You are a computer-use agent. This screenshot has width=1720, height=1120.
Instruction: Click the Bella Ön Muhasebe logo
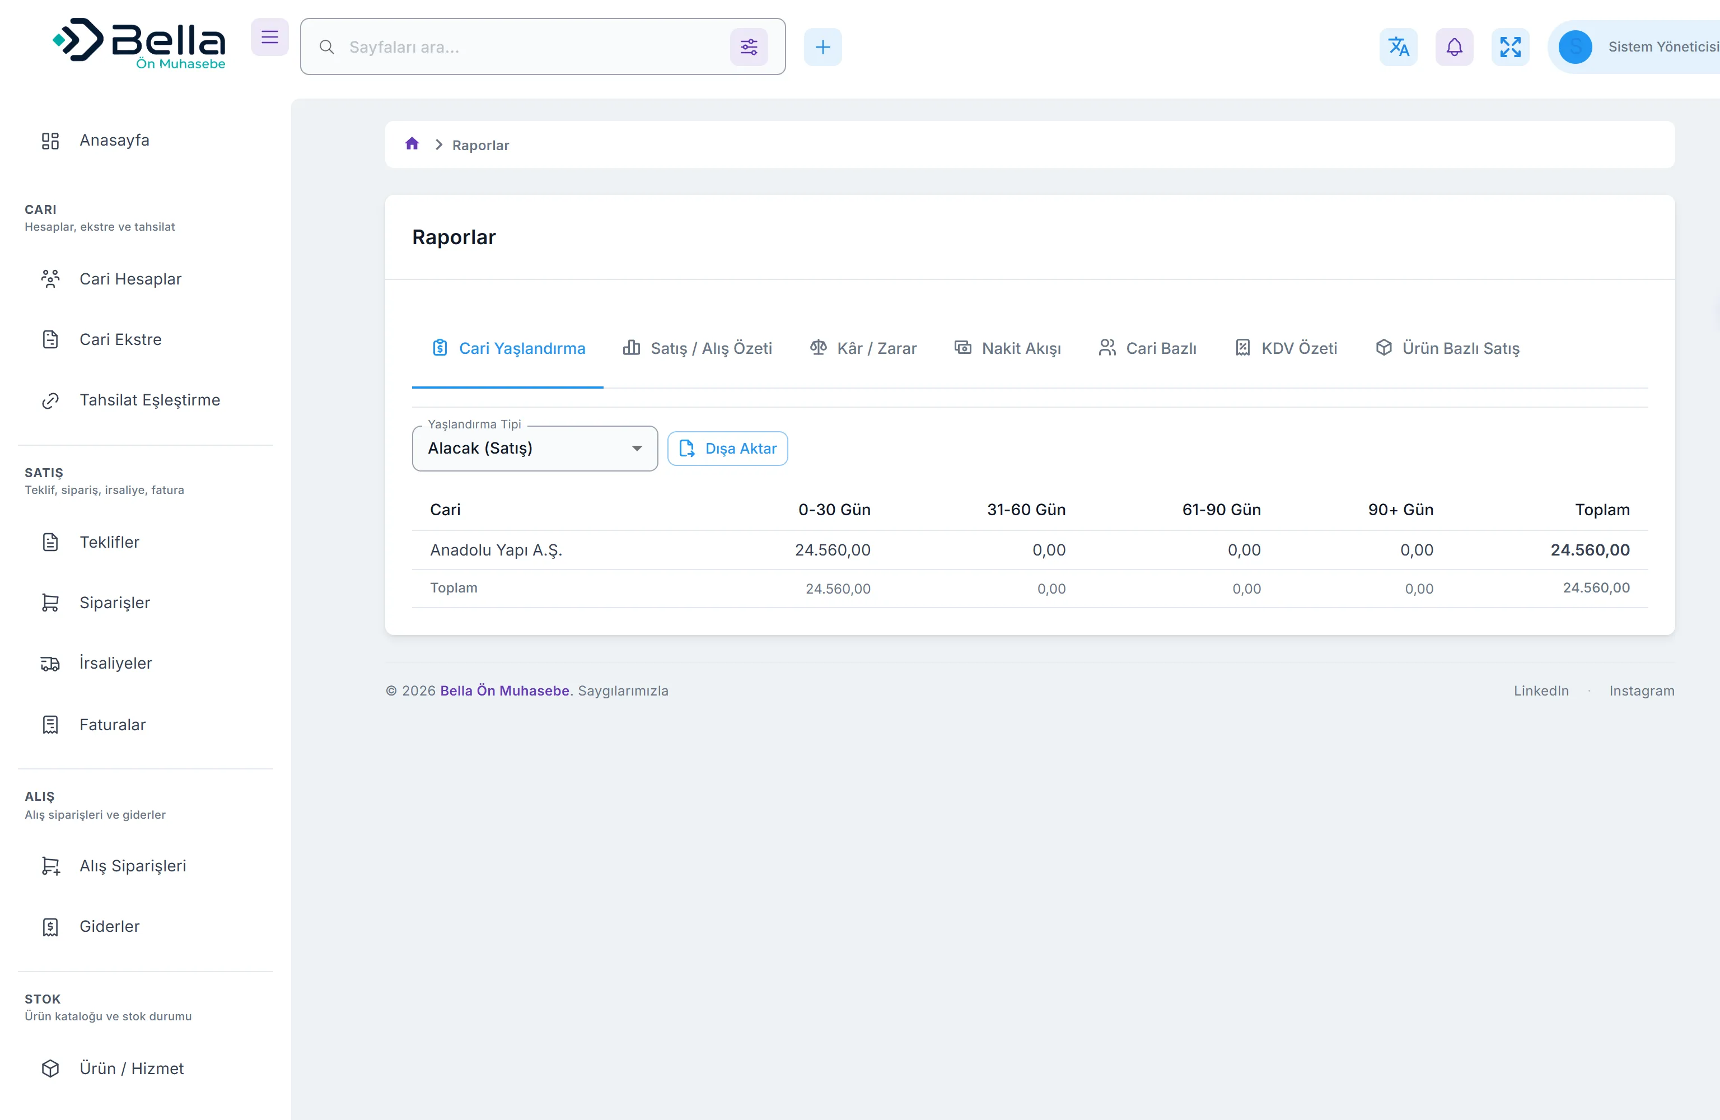point(139,43)
